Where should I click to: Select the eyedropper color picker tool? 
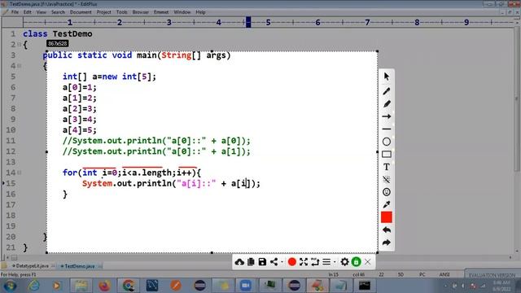pos(387,204)
